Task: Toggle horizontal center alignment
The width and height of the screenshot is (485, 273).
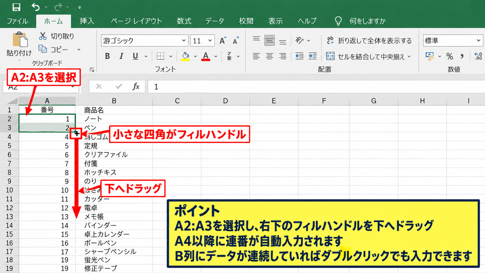Action: (269, 56)
